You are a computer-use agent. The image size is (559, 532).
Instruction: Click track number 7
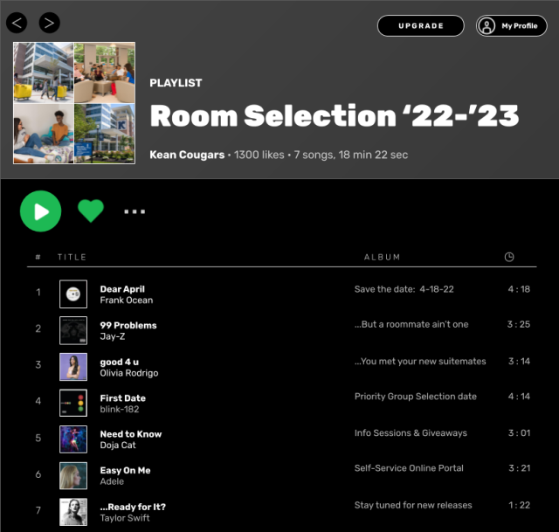38,510
